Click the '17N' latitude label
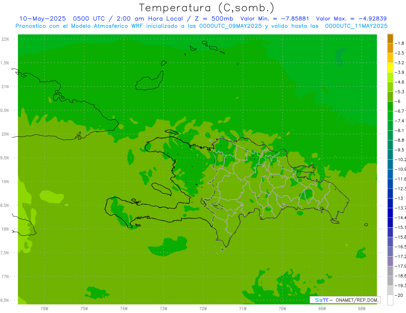406x313 pixels. tap(5, 277)
